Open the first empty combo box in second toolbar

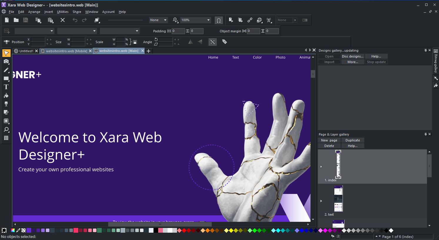click(x=34, y=31)
